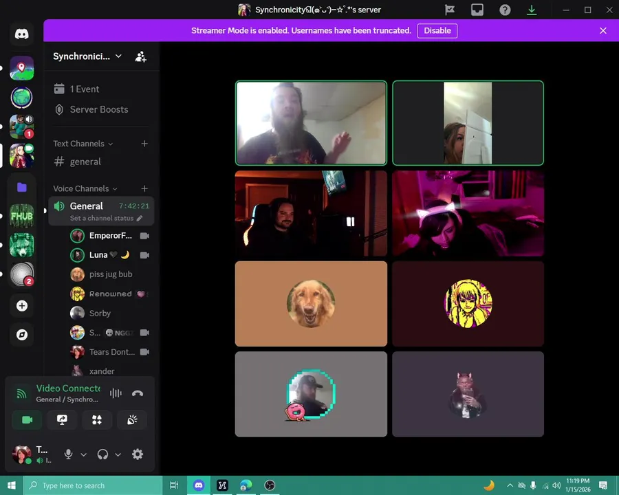Select the General voice channel
Viewport: 619px width, 495px height.
point(102,211)
